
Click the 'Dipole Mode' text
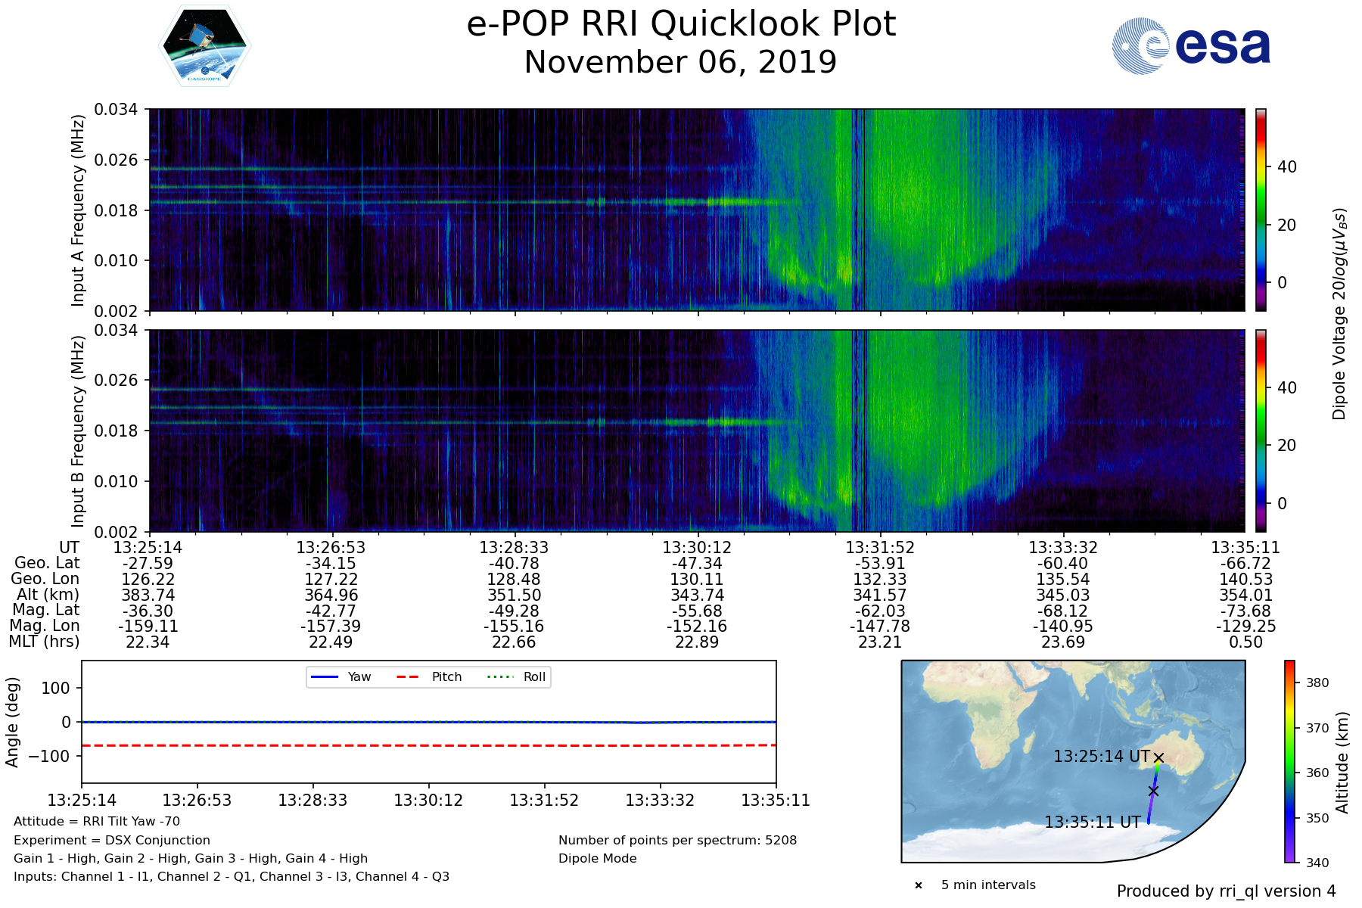[598, 858]
